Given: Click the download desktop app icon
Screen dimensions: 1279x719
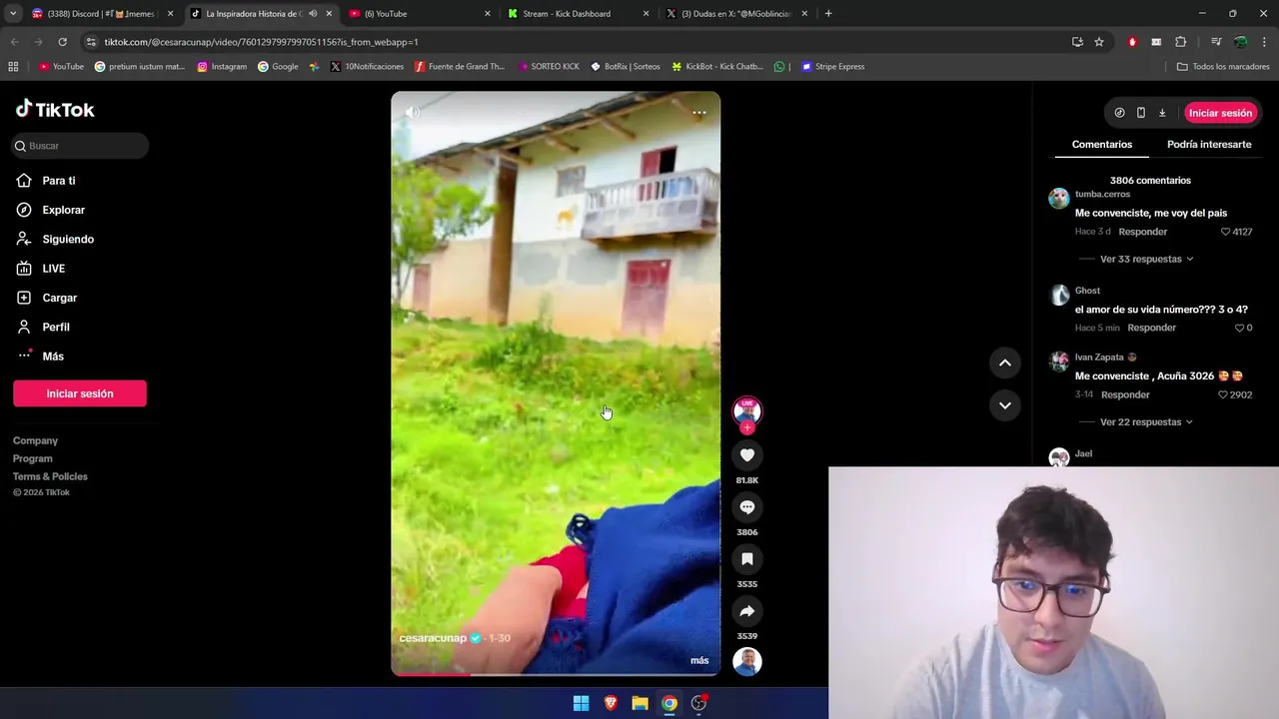Looking at the screenshot, I should [1162, 113].
